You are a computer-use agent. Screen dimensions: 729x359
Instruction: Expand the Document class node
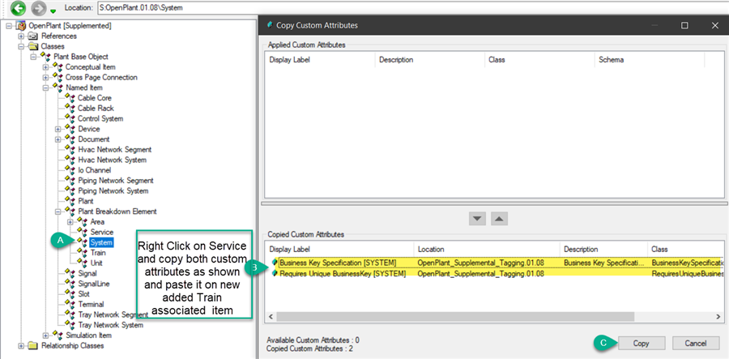pos(58,139)
